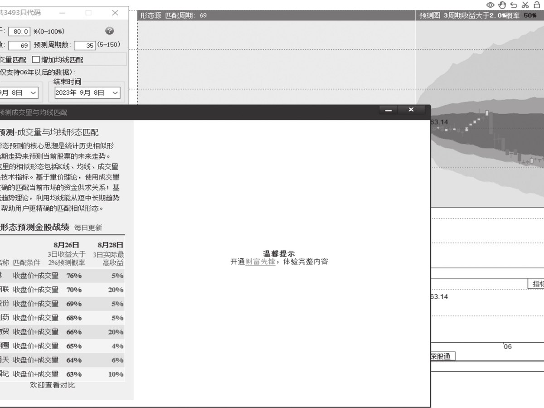Click the 形态源 匹配周期: 69 header

click(x=174, y=15)
